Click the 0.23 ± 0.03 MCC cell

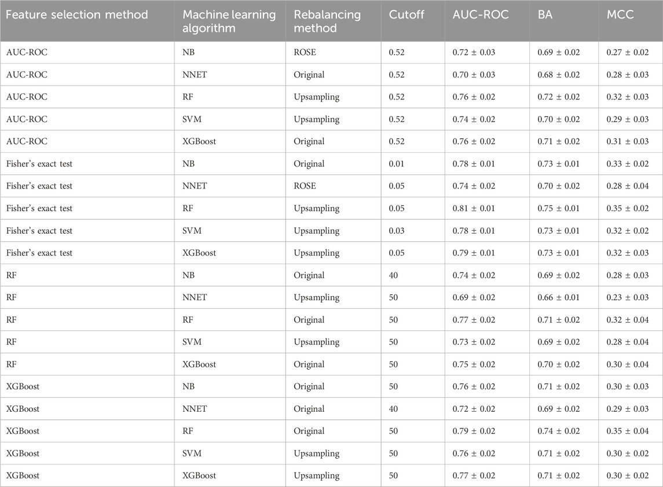628,297
